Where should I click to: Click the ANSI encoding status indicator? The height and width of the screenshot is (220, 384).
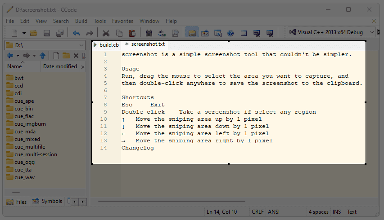[x=274, y=212]
